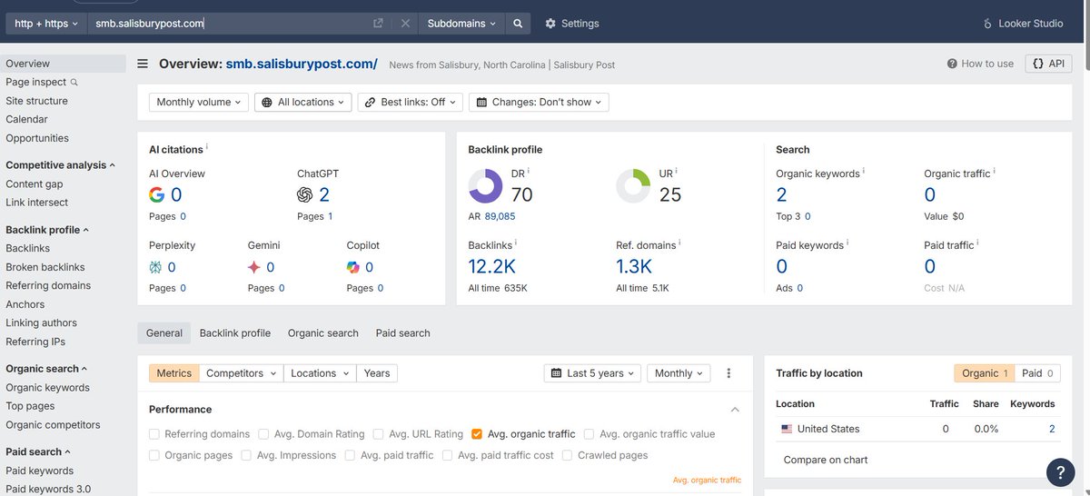Switch to the Organic search tab
Image resolution: width=1090 pixels, height=496 pixels.
click(323, 333)
